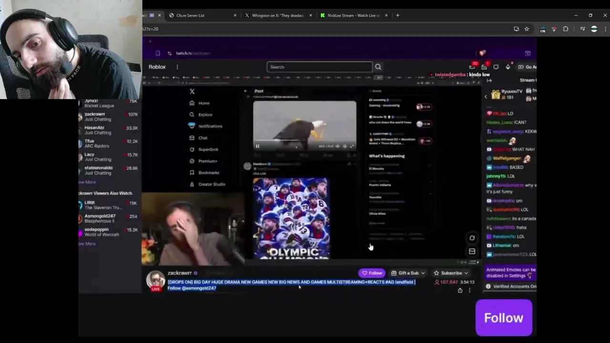Open the Subscribe dropdown

tap(451, 273)
